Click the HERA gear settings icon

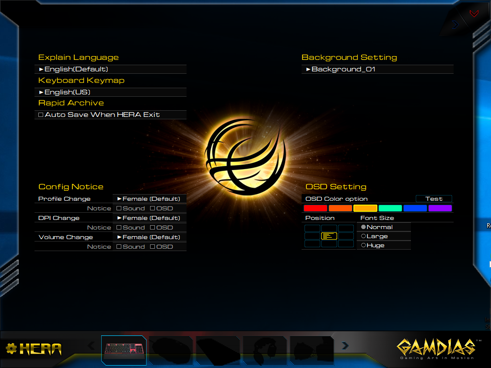11,349
